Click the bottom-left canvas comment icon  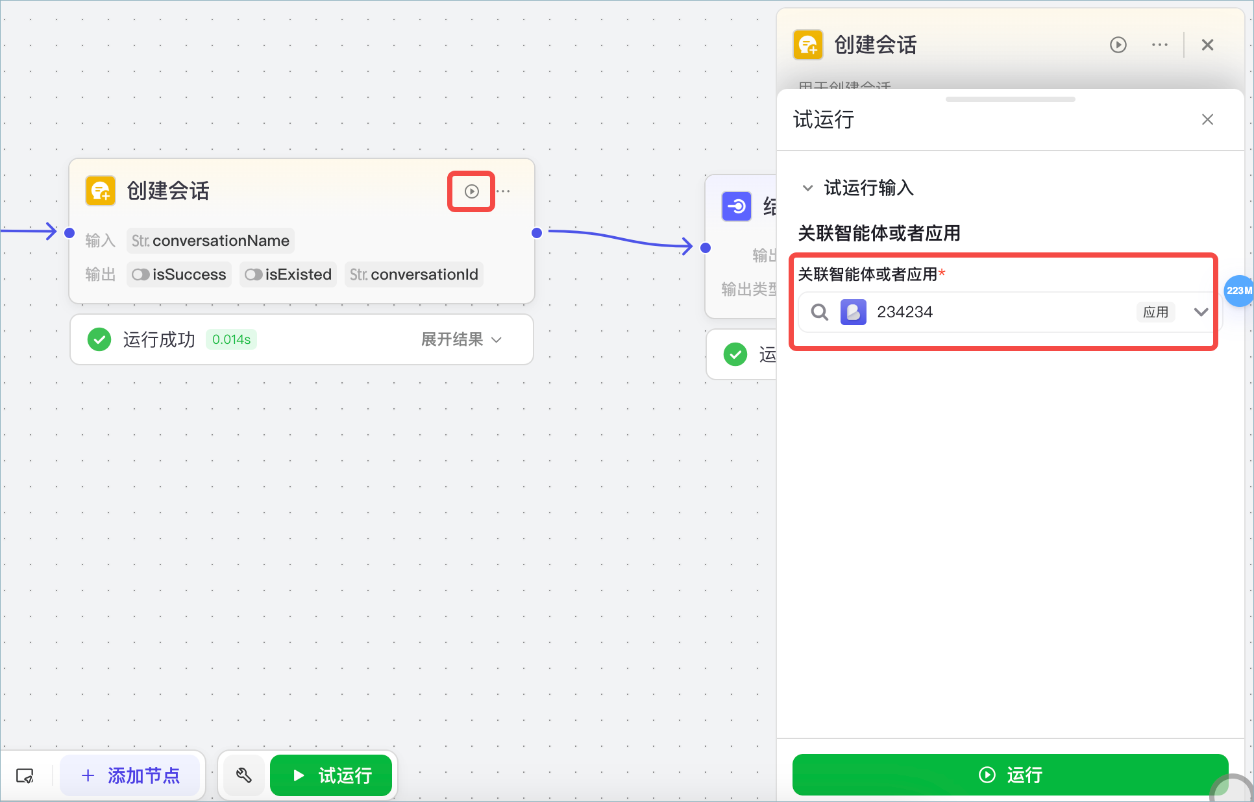25,775
